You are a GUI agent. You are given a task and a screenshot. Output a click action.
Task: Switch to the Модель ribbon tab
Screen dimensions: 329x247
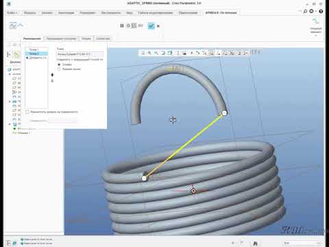pyautogui.click(x=30, y=13)
